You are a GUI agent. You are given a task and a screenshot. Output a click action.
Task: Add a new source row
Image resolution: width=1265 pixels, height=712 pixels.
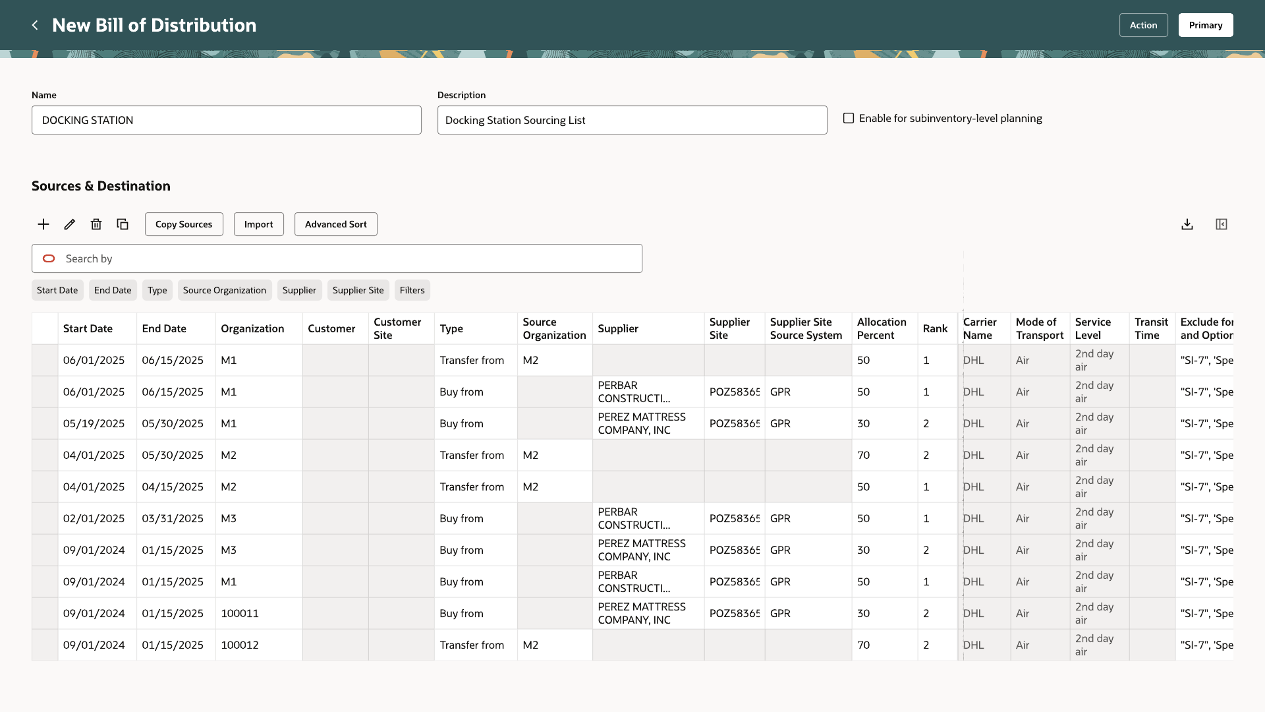[43, 224]
